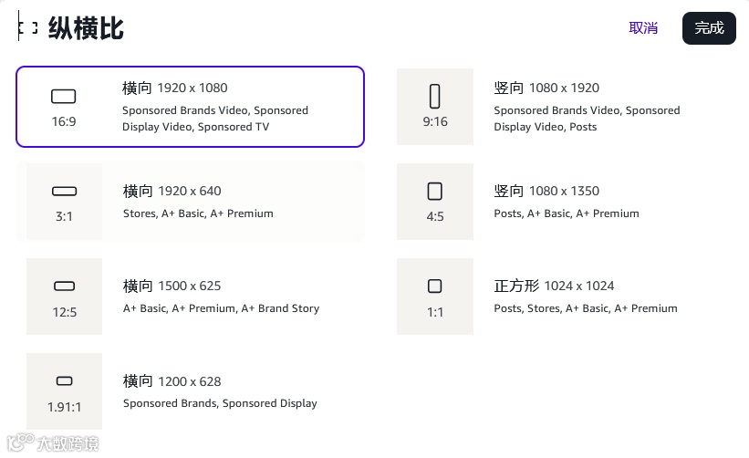Select the 竖向 1080 x 1920 option
Viewport: 749px width, 458px height.
[546, 88]
